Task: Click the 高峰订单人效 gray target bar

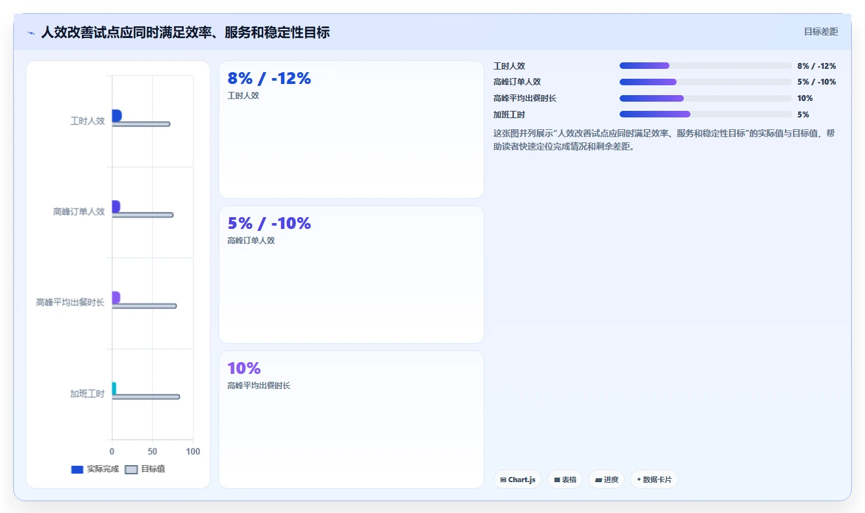Action: click(x=142, y=215)
